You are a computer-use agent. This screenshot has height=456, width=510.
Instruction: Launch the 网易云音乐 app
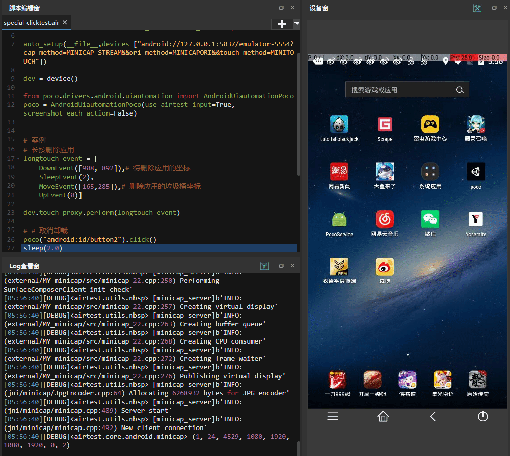(x=385, y=219)
